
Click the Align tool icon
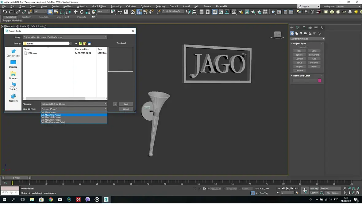[x=194, y=12]
